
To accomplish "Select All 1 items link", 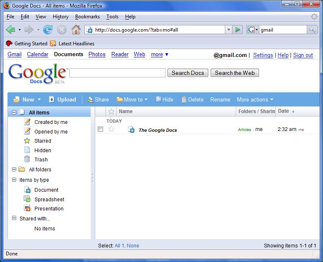I will pyautogui.click(x=119, y=245).
